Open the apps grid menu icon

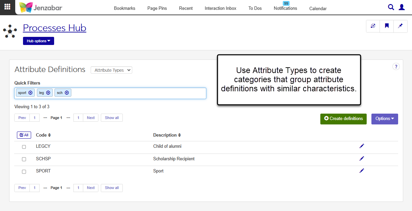pos(7,7)
